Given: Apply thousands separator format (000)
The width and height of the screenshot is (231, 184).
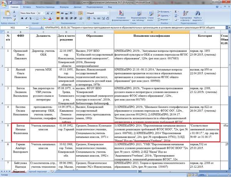Looking at the screenshot, I should pos(99,18).
